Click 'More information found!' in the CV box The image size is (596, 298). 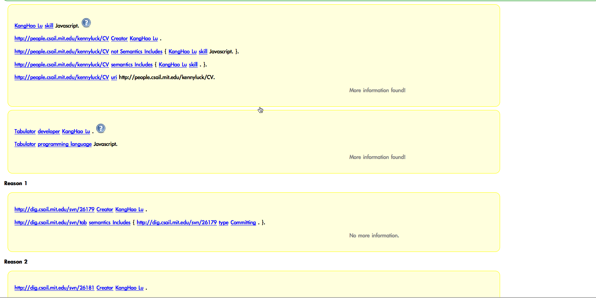[377, 90]
